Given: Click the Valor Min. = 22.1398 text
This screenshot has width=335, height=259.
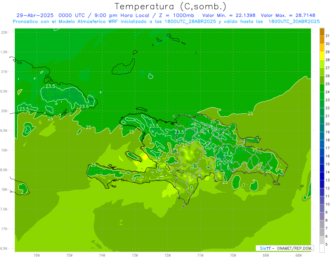Looking at the screenshot, I should click(x=229, y=15).
